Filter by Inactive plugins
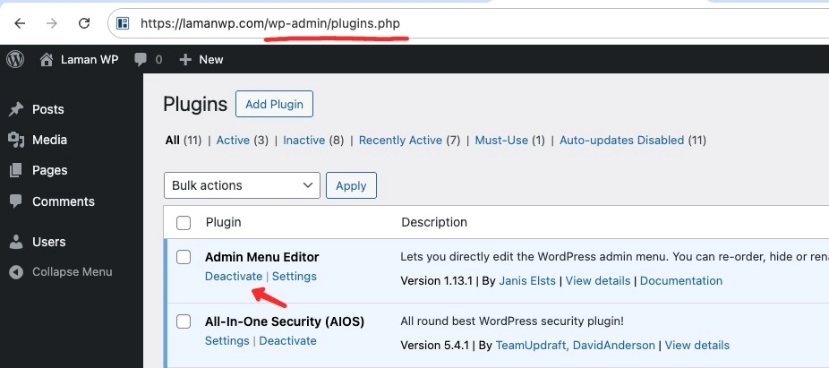 [x=304, y=140]
